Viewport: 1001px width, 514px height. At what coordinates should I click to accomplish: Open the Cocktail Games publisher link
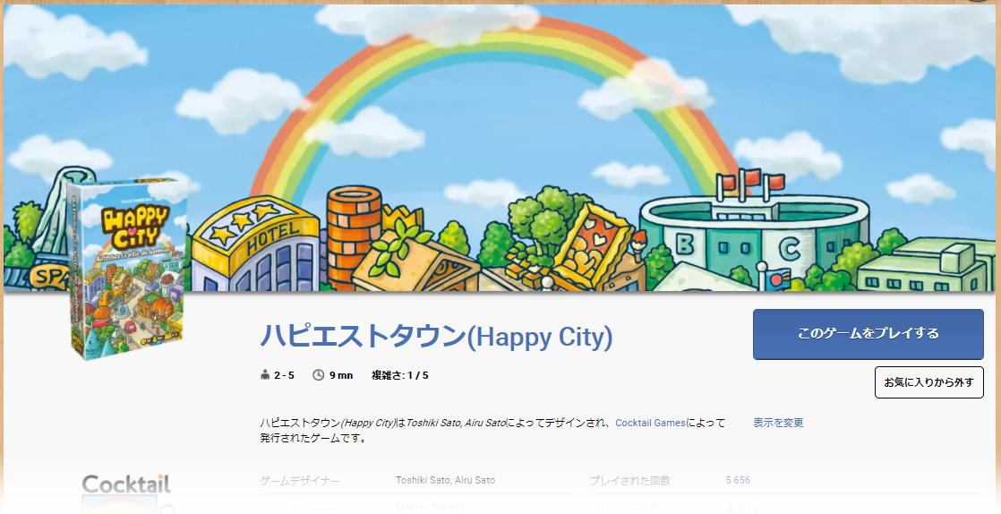click(650, 423)
